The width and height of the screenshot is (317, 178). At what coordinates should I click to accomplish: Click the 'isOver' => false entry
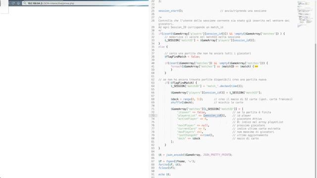pyautogui.click(x=191, y=112)
